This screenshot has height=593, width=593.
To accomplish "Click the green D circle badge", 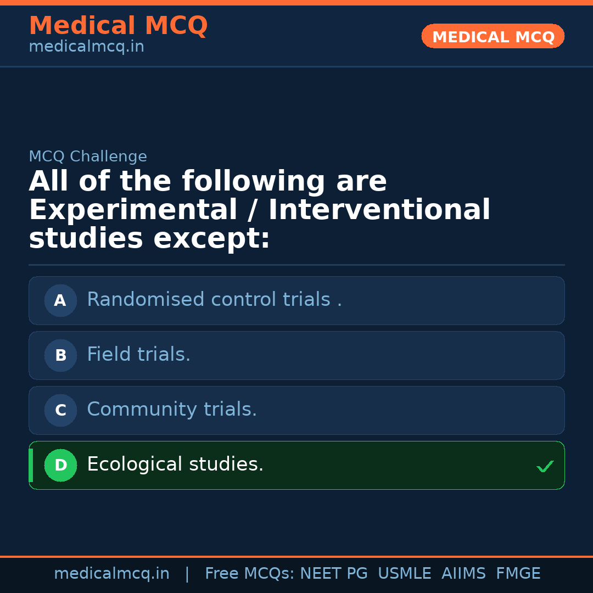I will pyautogui.click(x=60, y=466).
